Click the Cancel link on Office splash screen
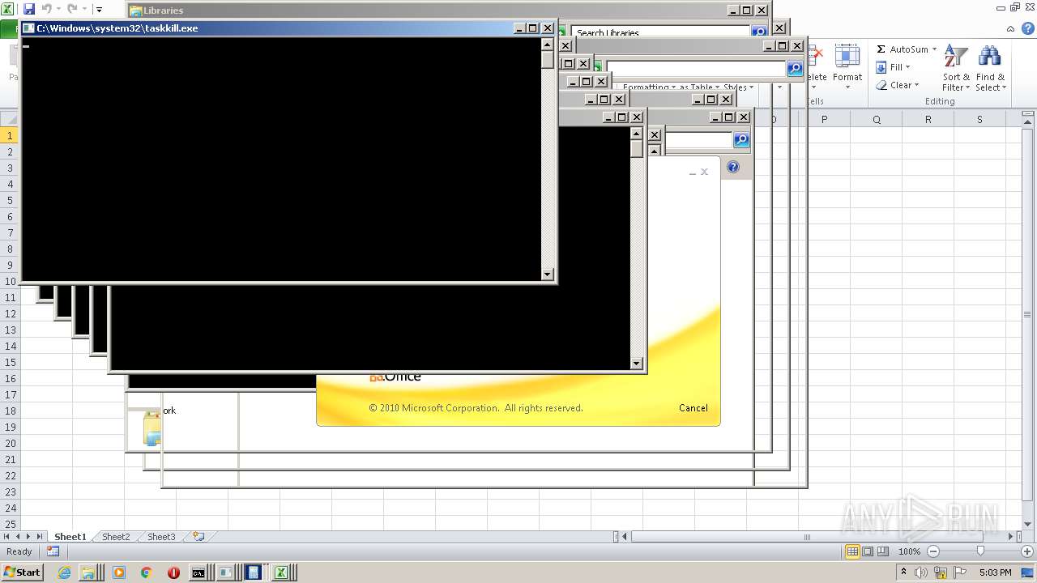Viewport: 1037px width, 583px height. tap(693, 408)
